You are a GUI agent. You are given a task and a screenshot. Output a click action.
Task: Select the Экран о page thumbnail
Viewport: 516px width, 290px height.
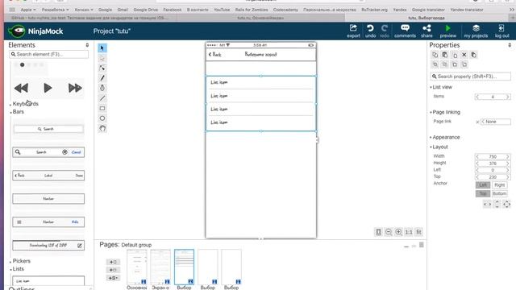(160, 267)
